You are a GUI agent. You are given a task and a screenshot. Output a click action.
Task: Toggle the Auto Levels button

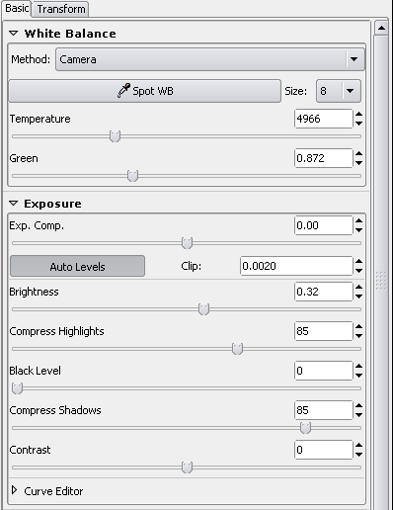(77, 266)
